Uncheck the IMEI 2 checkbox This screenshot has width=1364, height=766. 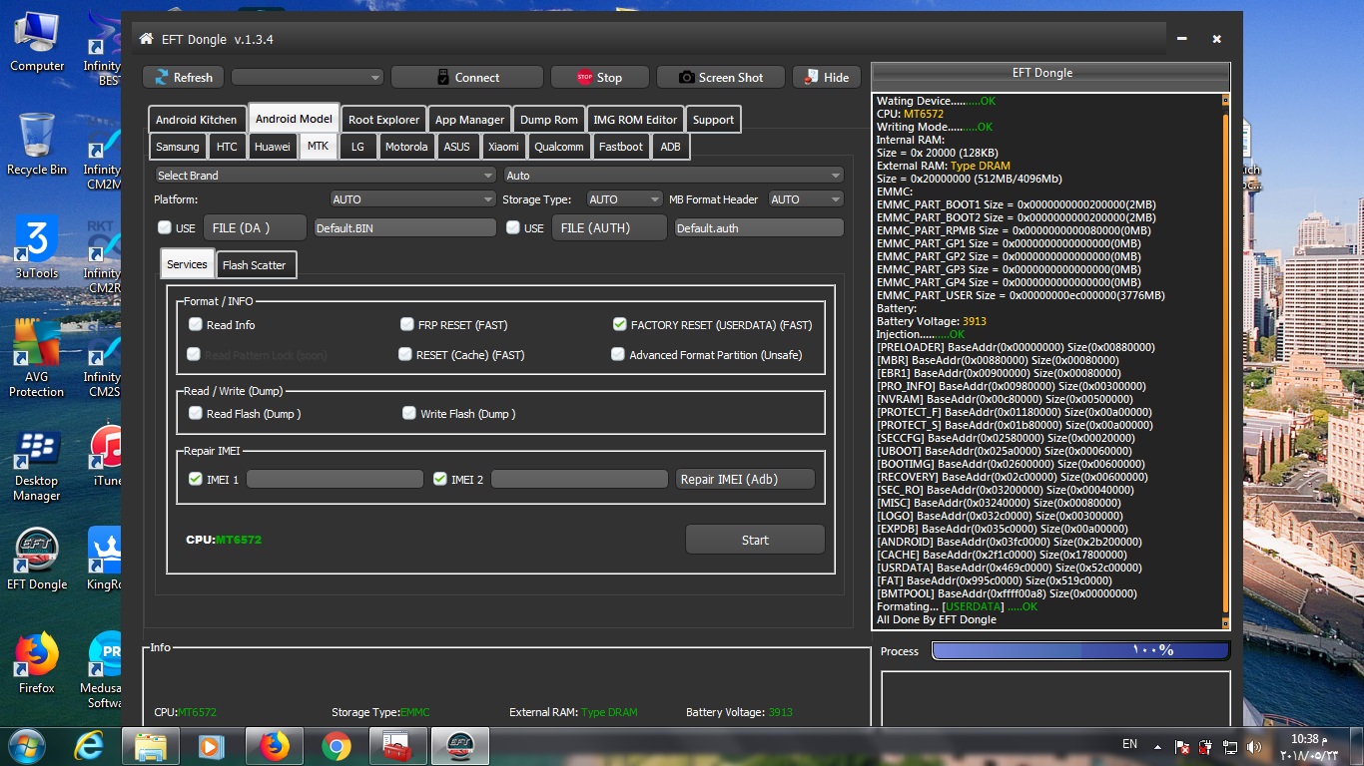point(440,479)
